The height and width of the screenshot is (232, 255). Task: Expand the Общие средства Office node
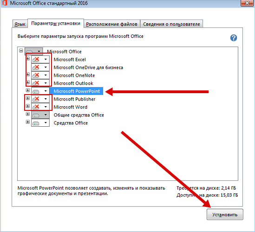point(28,114)
